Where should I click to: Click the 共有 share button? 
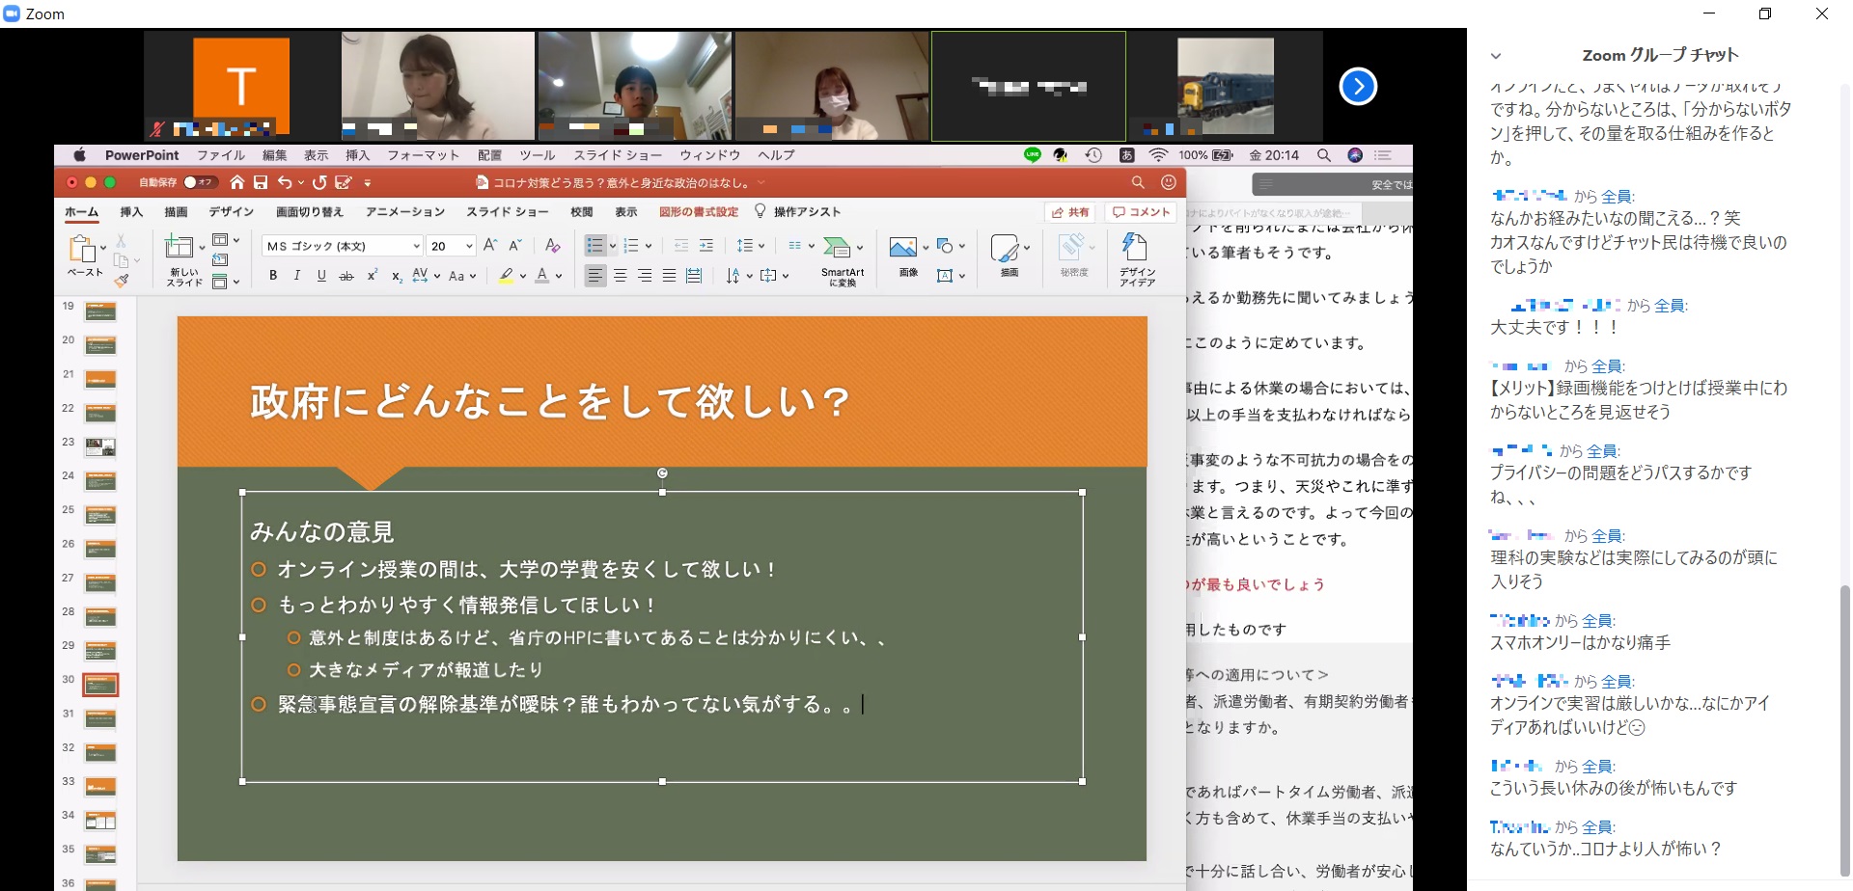(1070, 212)
